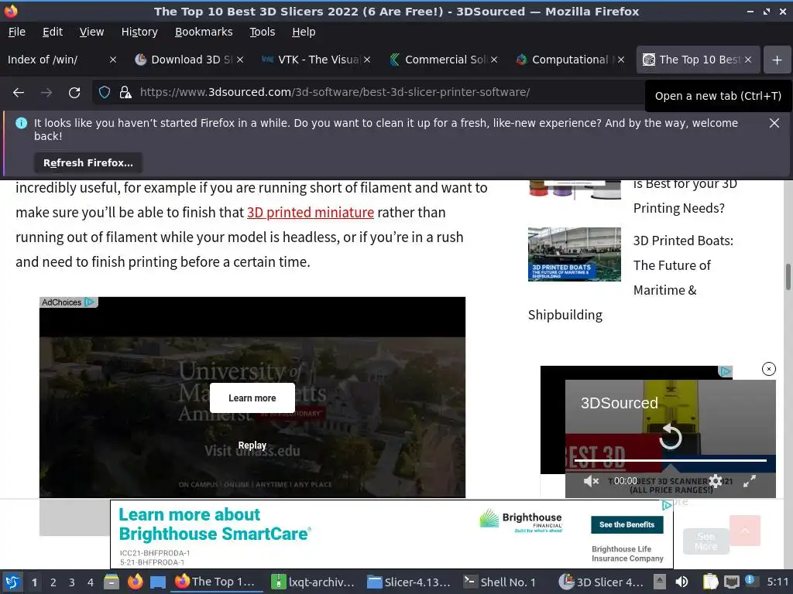Screen dimensions: 793x594
Task: Click See the Benefits on Brighthouse ad
Action: [x=627, y=524]
